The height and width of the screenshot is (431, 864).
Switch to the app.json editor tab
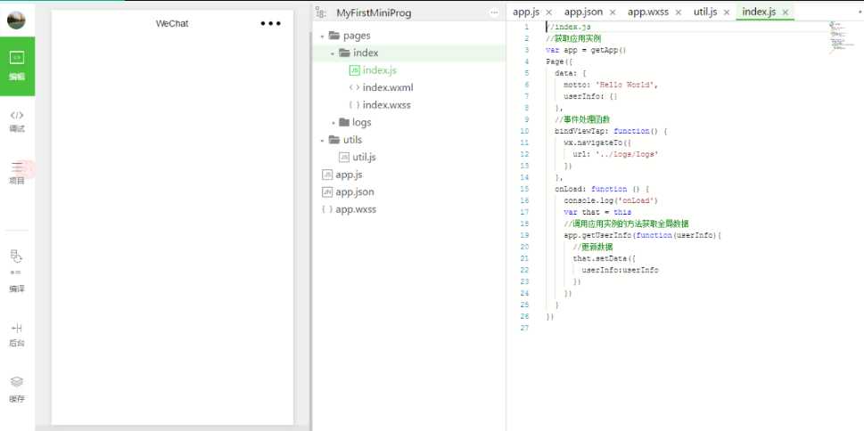(x=583, y=12)
